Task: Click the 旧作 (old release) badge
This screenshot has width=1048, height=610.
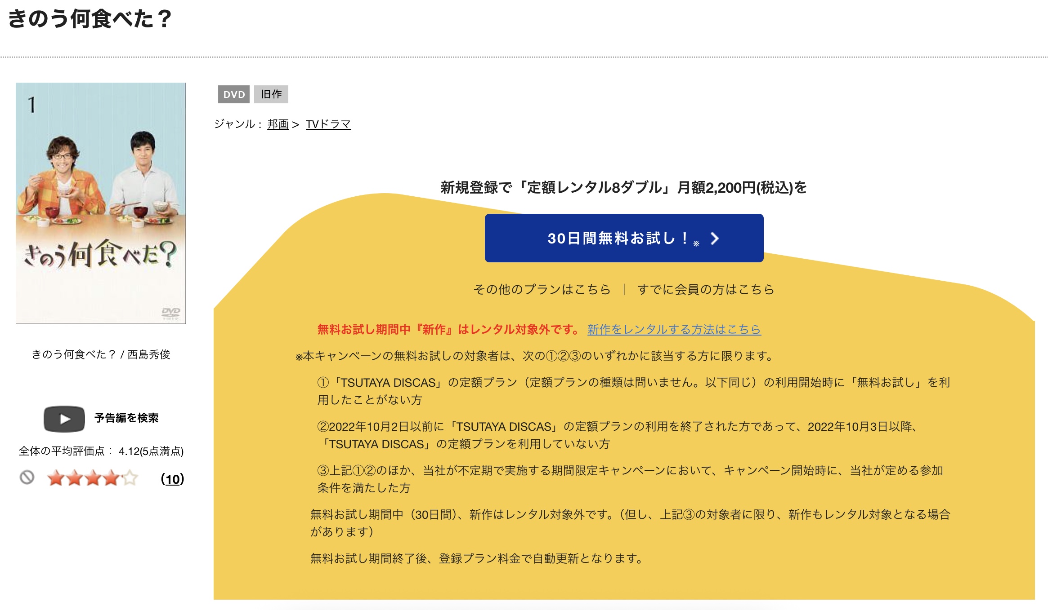Action: point(272,94)
